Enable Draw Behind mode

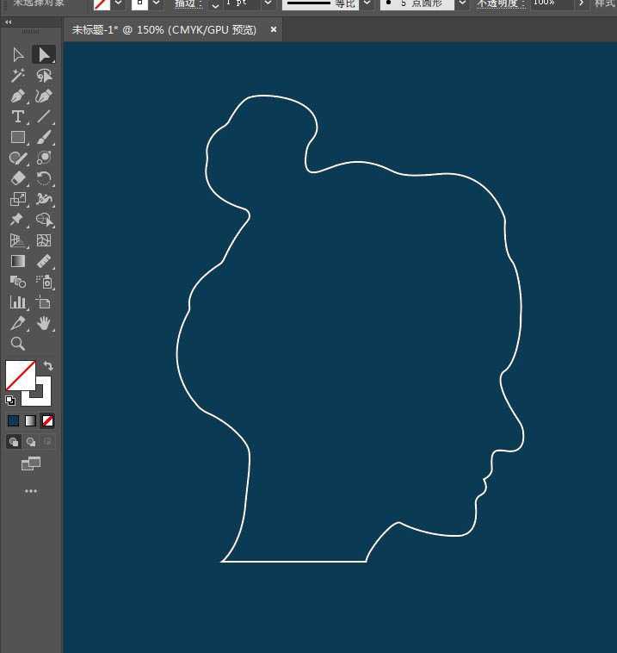31,442
